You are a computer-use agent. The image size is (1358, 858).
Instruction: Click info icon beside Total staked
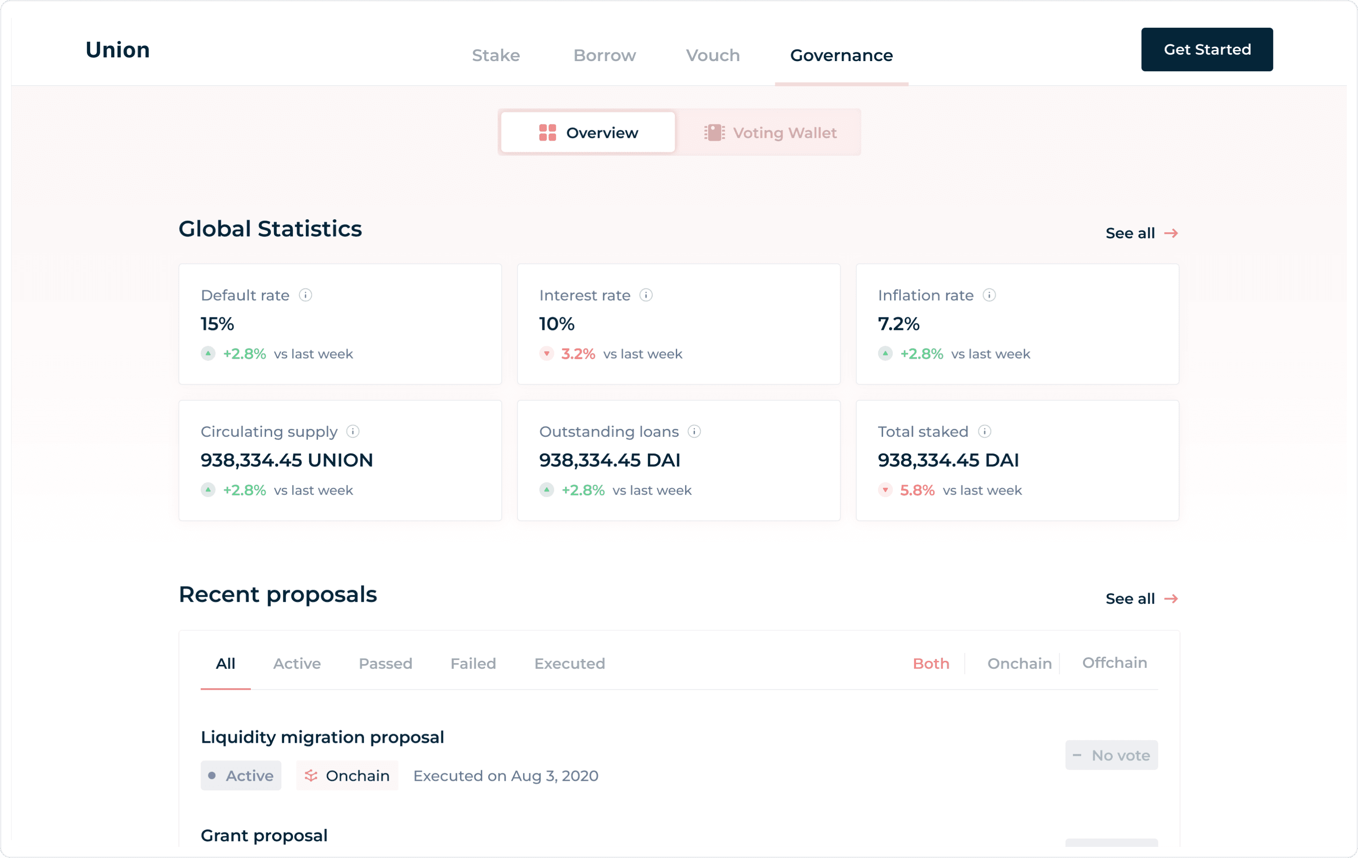click(x=984, y=431)
